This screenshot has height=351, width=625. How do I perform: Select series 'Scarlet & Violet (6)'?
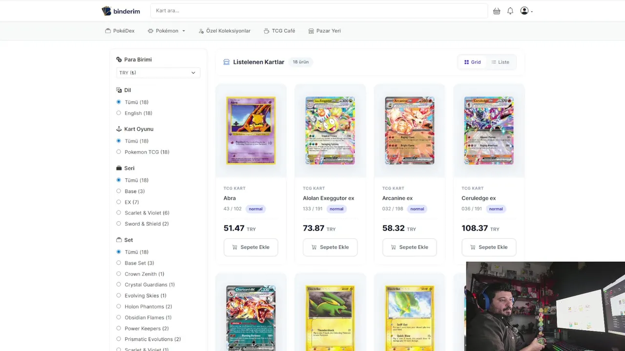(143, 213)
